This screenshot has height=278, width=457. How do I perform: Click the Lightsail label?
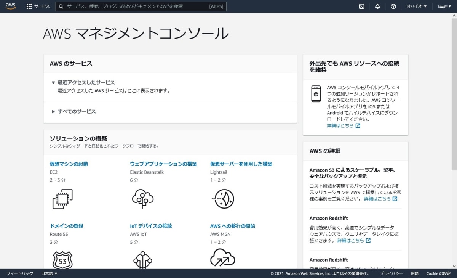click(x=219, y=172)
